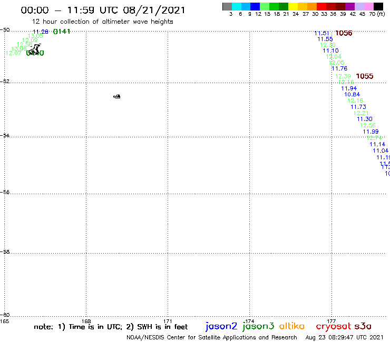Click the wave height value 12.05
Viewport: 390px width, 342px height.
pyautogui.click(x=337, y=63)
